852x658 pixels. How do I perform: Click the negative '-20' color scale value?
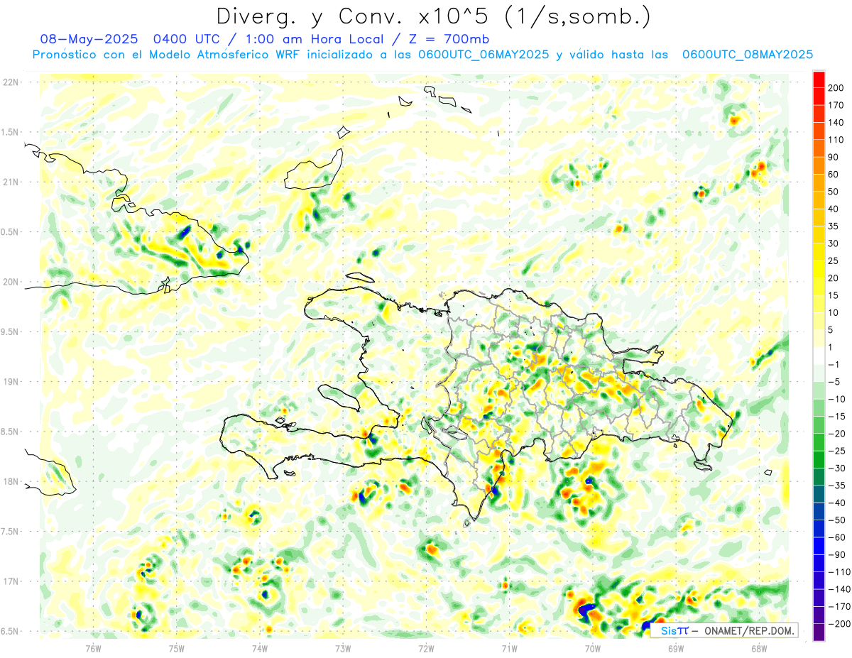pos(836,434)
